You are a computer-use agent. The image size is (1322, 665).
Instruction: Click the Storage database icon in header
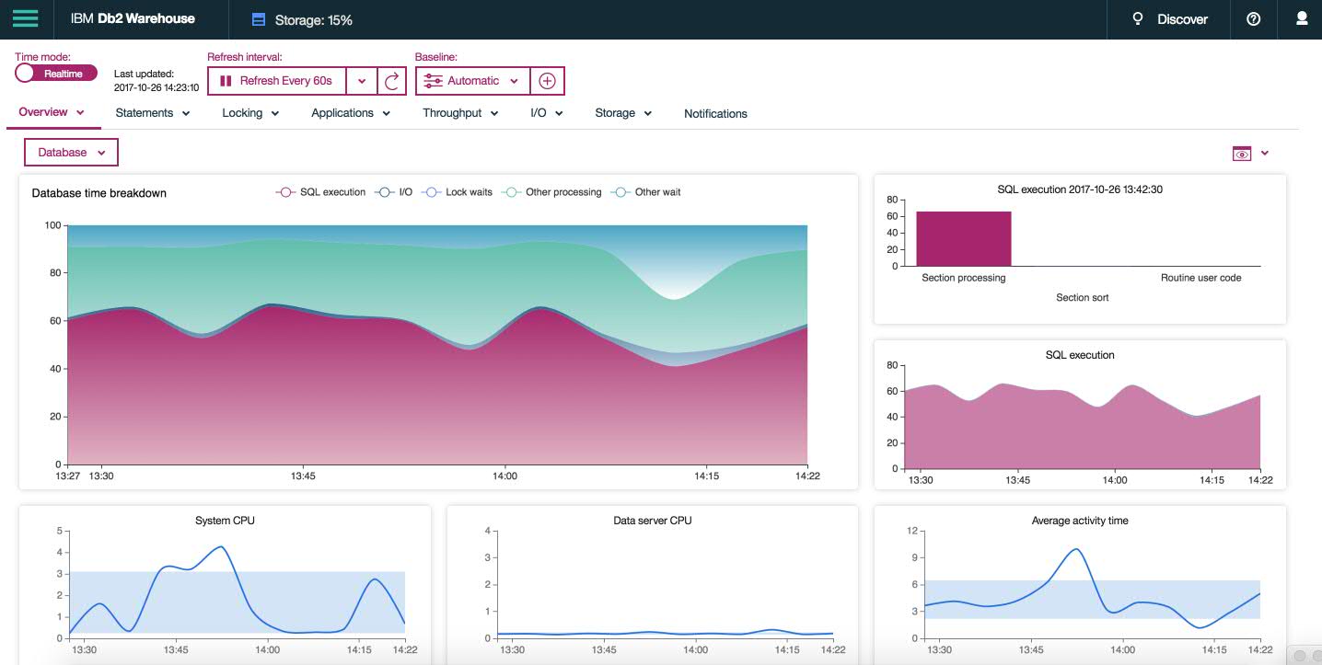coord(259,19)
